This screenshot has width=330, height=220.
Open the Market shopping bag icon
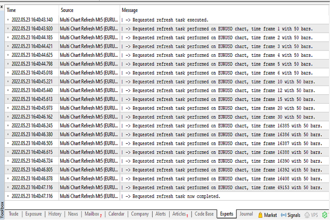[x=260, y=215]
